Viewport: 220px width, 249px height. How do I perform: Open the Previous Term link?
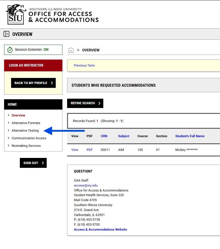(84, 65)
